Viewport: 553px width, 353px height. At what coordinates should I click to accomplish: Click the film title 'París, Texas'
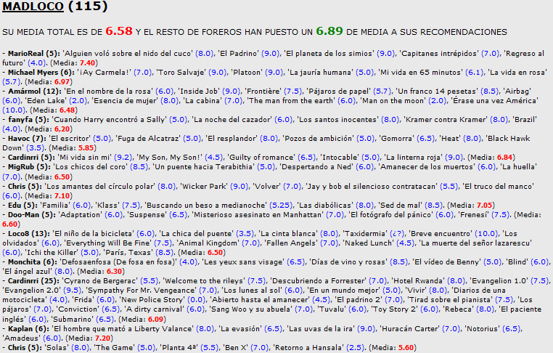point(128,252)
